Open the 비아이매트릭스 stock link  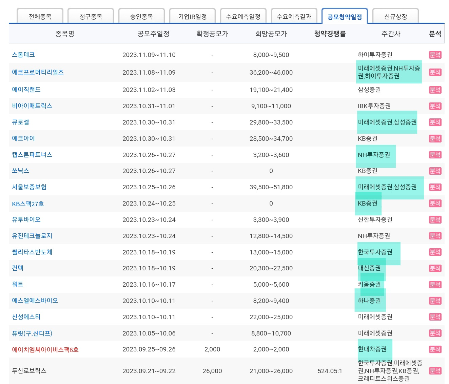coord(32,106)
